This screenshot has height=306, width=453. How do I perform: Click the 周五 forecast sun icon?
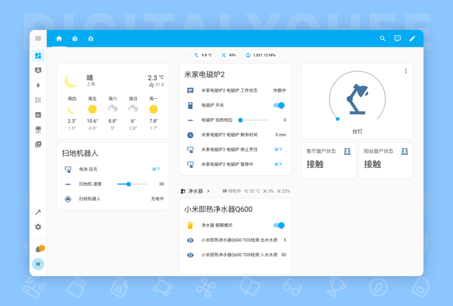[x=92, y=109]
